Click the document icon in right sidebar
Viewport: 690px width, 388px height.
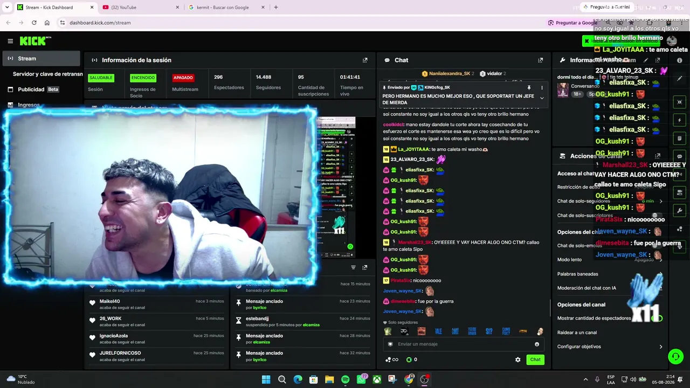click(679, 138)
